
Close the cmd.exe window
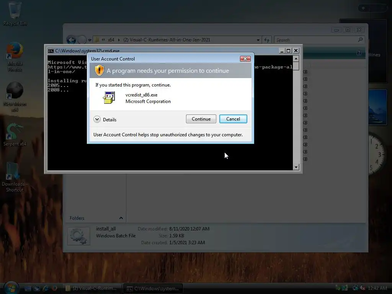(296, 51)
